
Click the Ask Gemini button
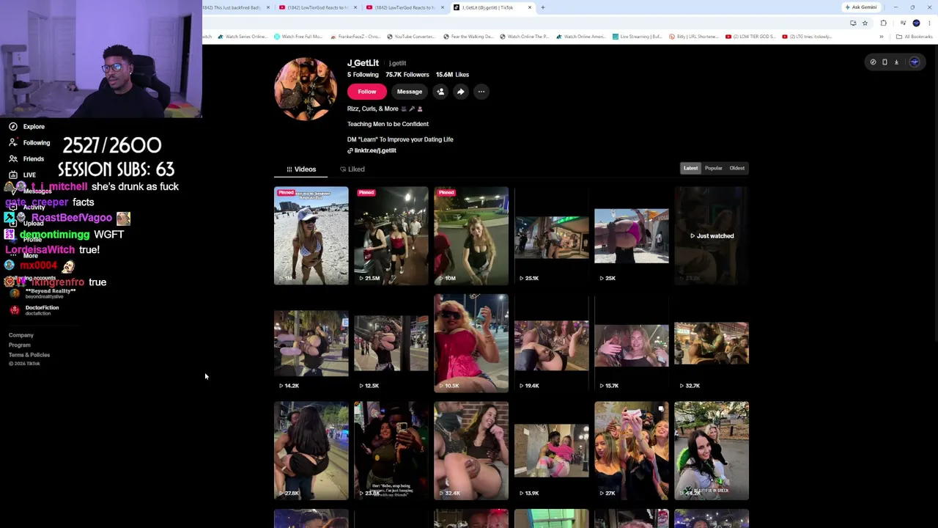pyautogui.click(x=861, y=7)
